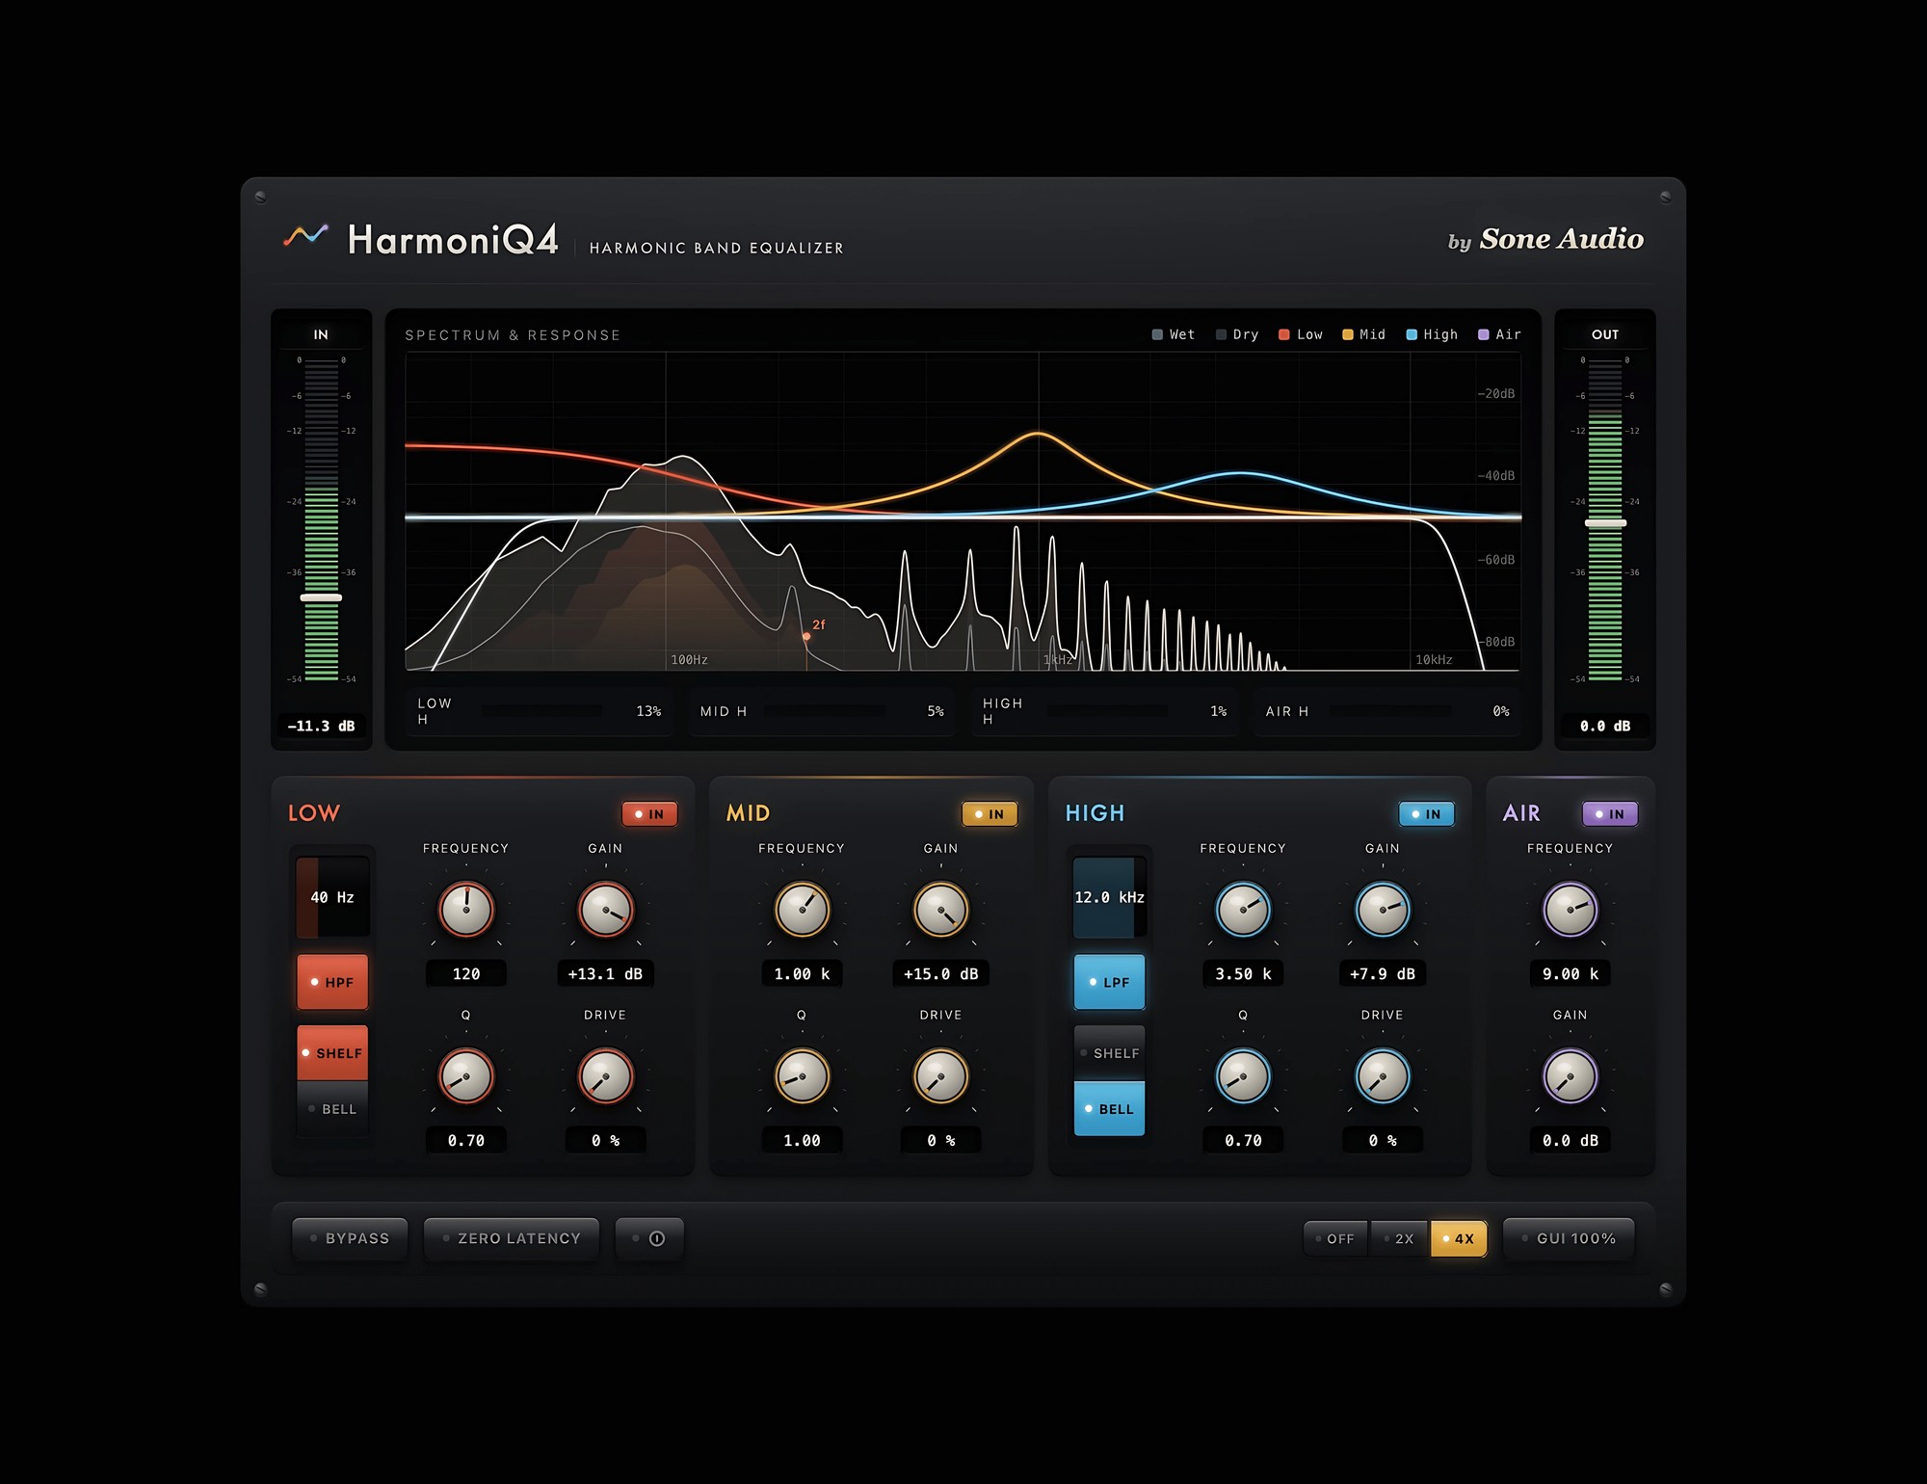Click the AIR gain value 0.0 dB

click(x=1571, y=1141)
